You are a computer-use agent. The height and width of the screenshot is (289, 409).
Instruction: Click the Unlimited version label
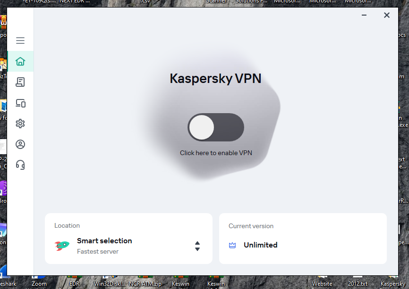tap(261, 245)
